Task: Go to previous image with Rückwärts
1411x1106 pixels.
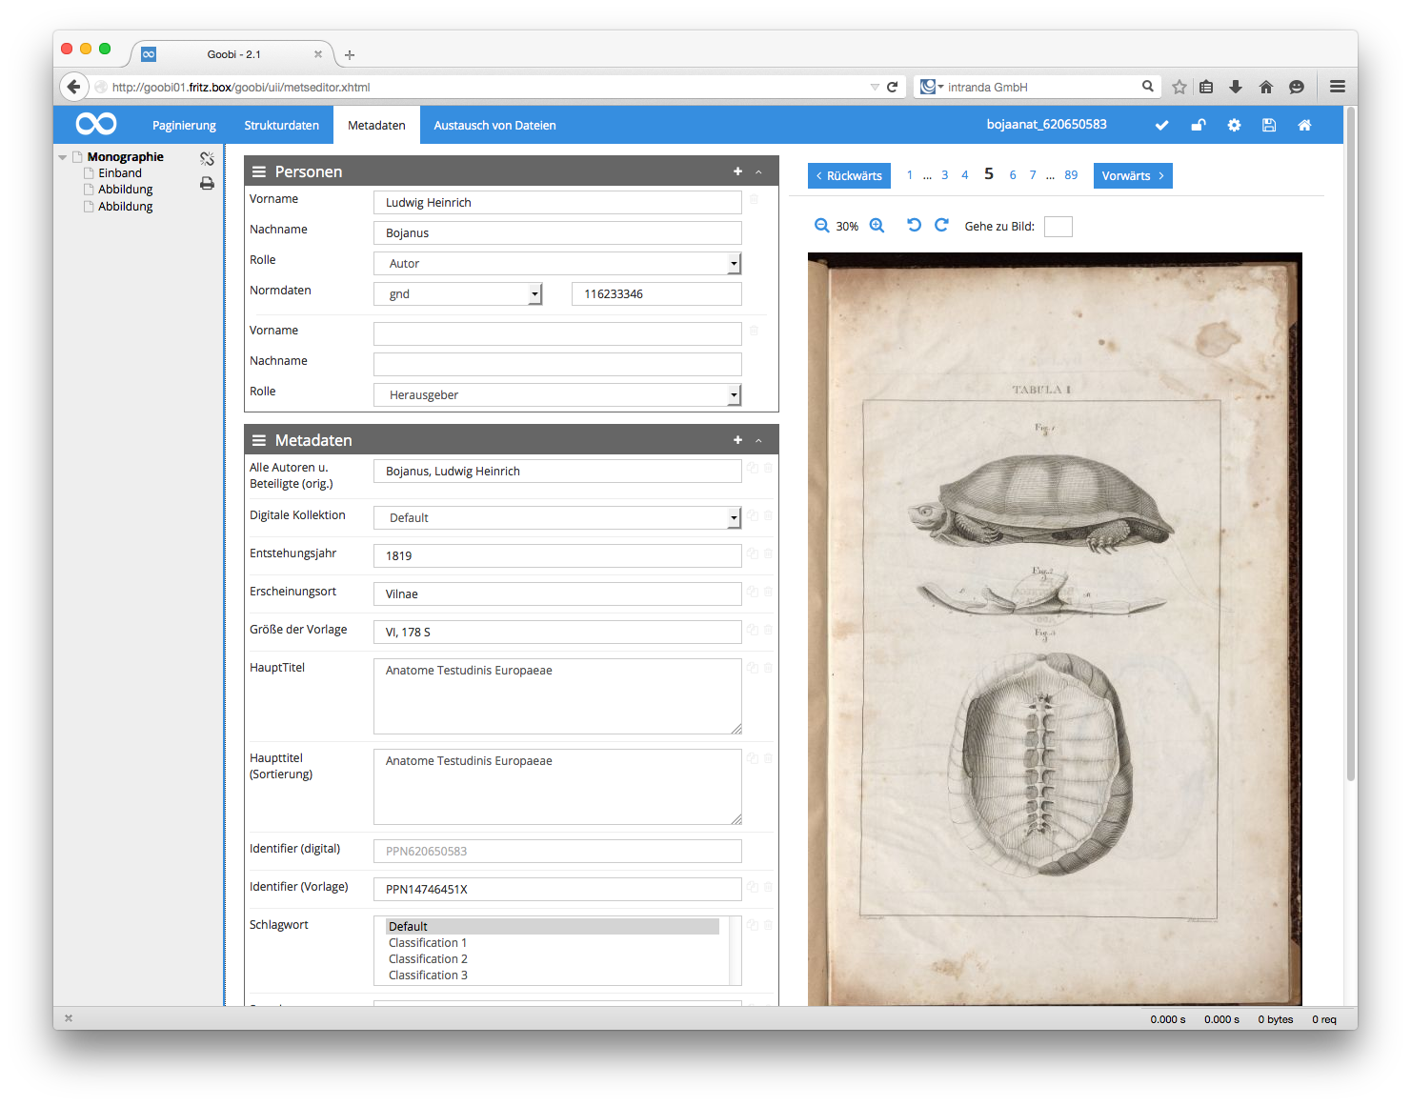Action: [x=849, y=175]
